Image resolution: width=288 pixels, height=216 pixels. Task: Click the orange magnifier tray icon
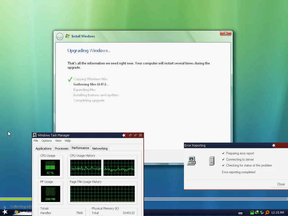coord(267,213)
